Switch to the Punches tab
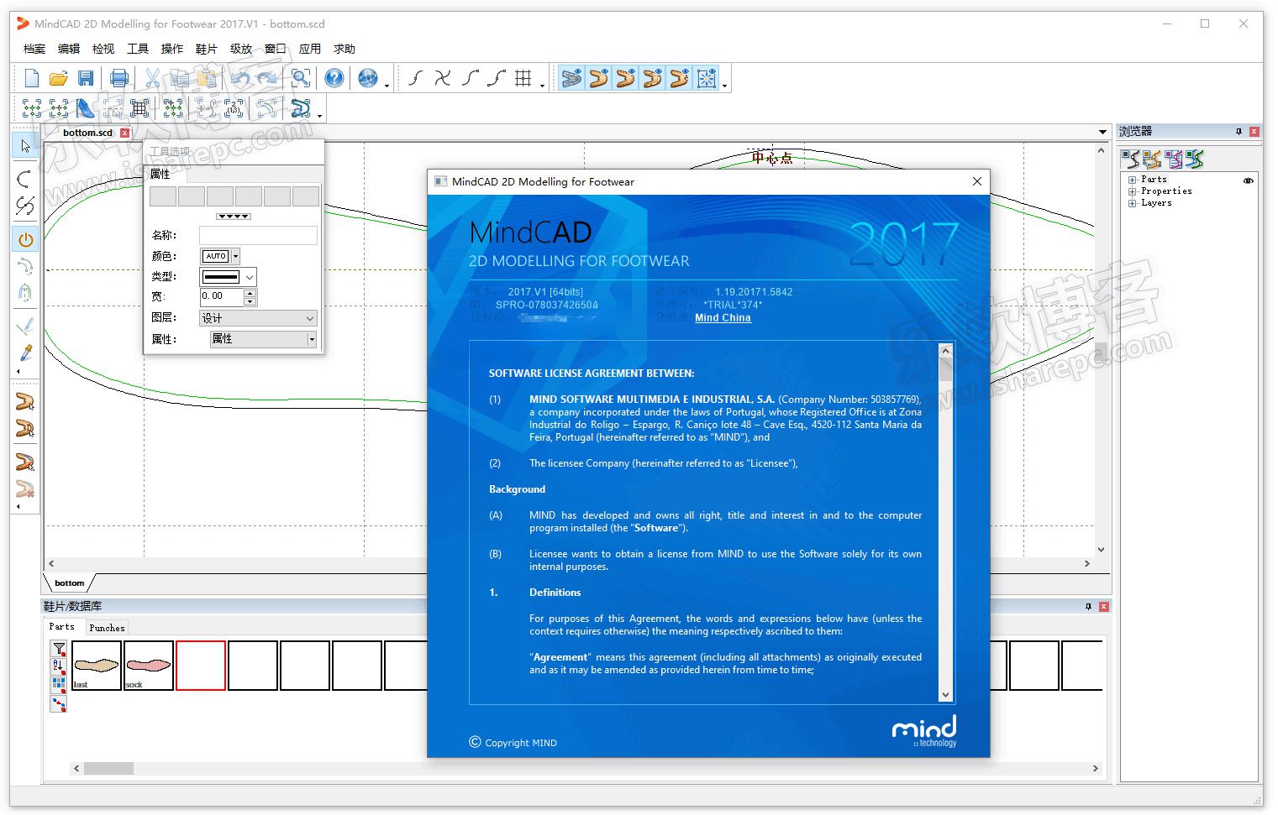This screenshot has width=1278, height=815. tap(107, 628)
